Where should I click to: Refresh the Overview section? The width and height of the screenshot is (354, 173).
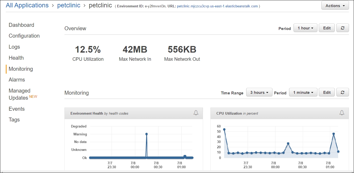click(342, 28)
